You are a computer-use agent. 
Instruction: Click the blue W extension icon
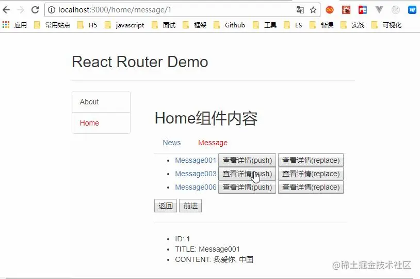412,10
